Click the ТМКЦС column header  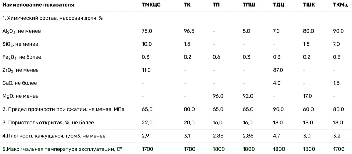pos(151,5)
